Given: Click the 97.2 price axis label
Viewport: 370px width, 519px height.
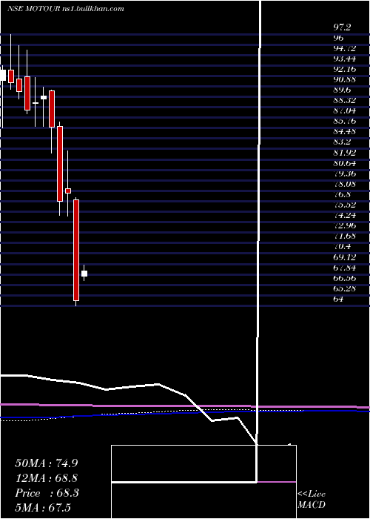Looking at the screenshot, I should tap(342, 27).
